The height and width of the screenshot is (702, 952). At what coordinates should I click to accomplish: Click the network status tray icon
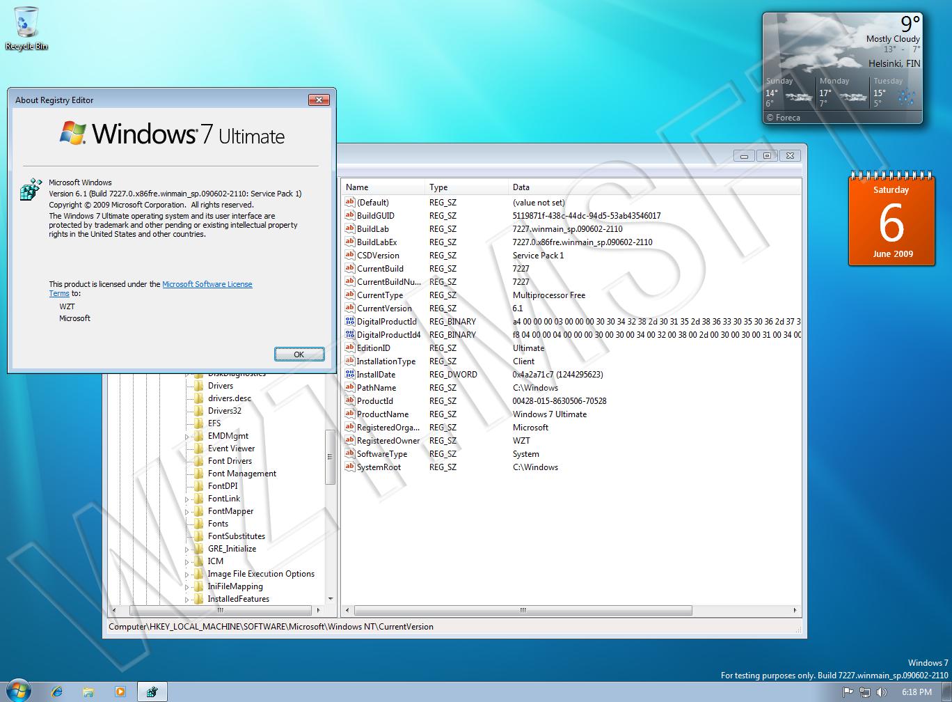865,692
